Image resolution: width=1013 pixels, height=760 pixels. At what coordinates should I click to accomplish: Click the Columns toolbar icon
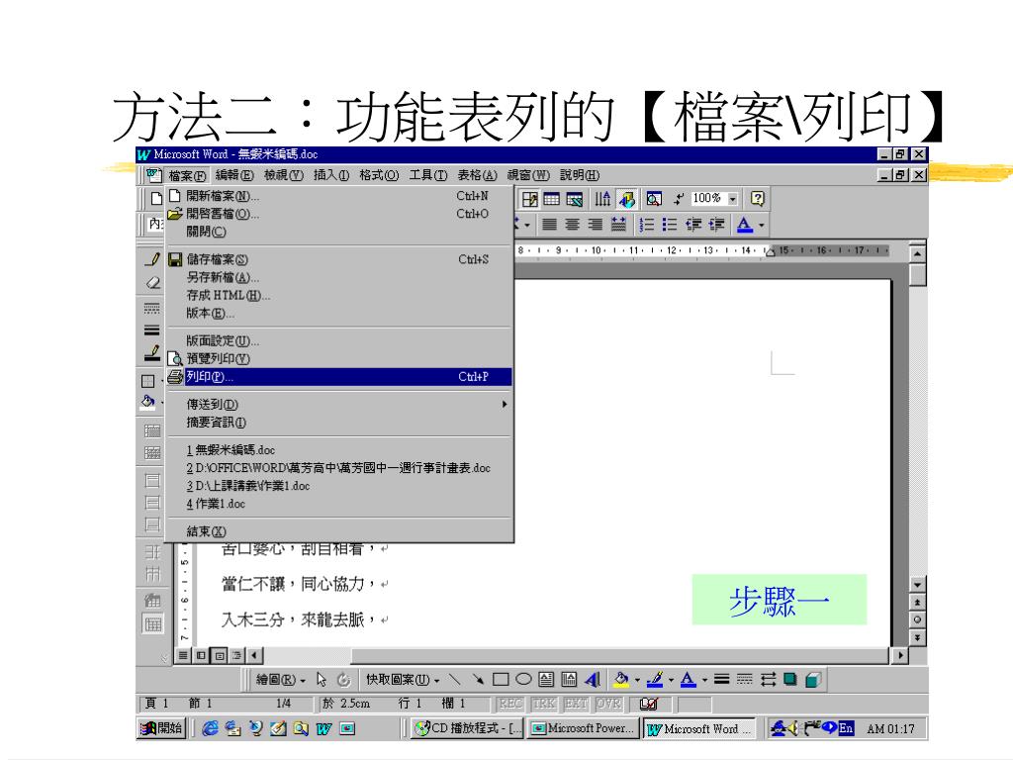[x=602, y=199]
